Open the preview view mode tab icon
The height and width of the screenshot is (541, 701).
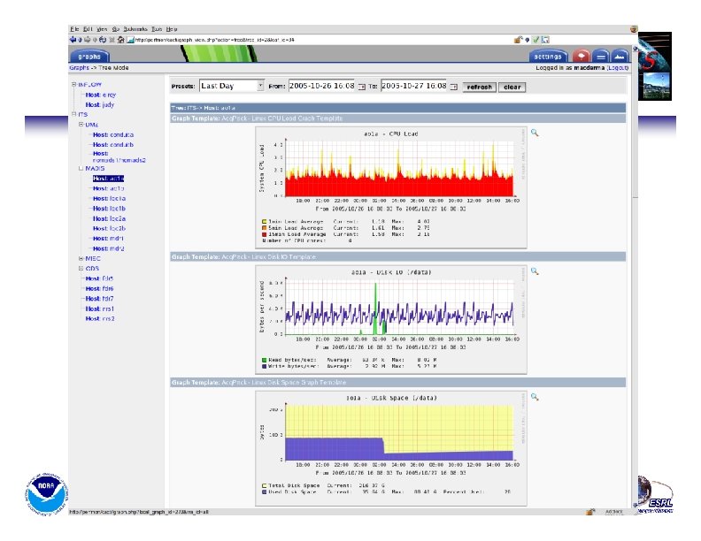(x=620, y=57)
